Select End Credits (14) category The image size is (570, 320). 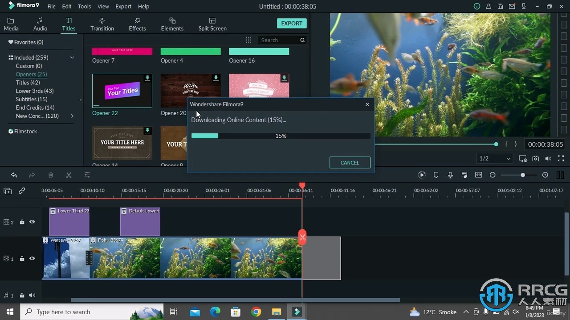35,108
